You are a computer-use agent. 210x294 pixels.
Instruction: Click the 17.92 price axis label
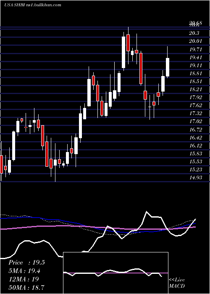(x=196, y=97)
